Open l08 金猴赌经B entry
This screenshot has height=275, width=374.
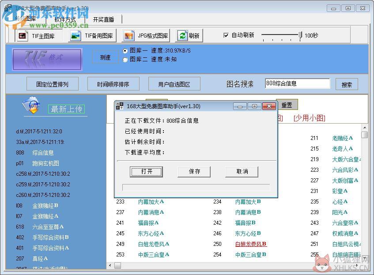pos(37,206)
